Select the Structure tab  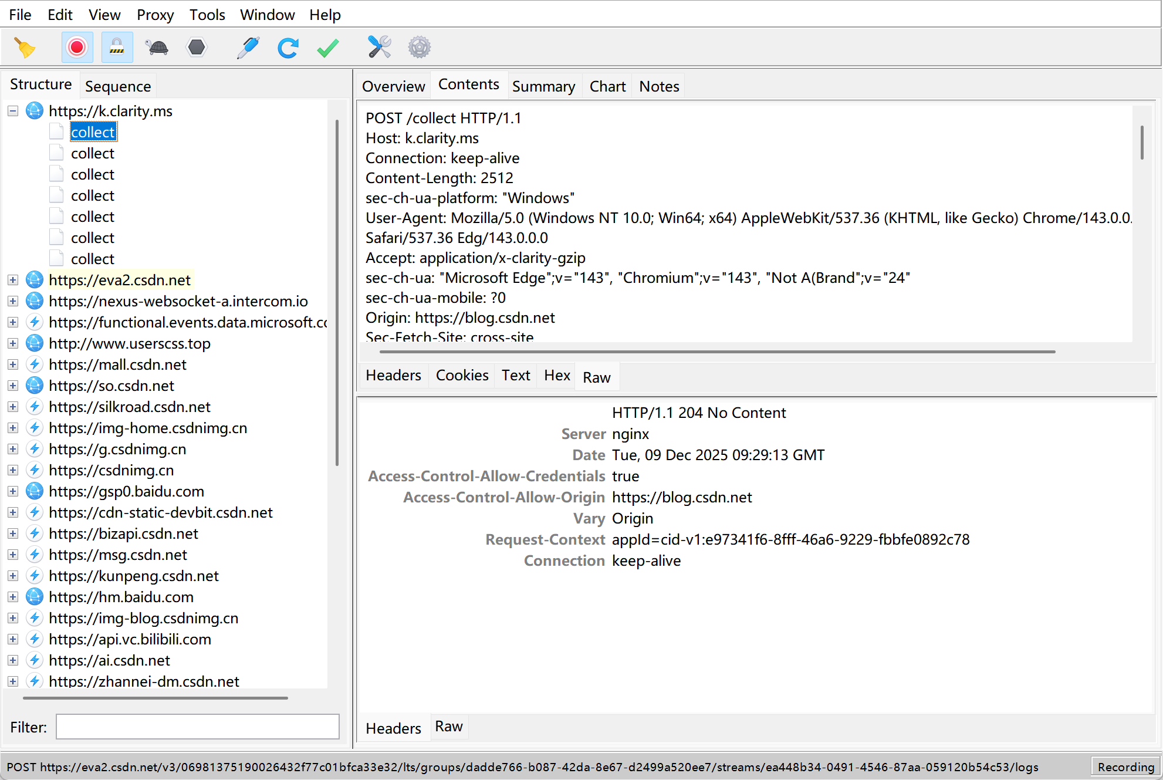point(40,85)
